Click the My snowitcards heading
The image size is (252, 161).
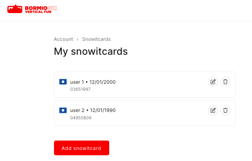tap(91, 51)
